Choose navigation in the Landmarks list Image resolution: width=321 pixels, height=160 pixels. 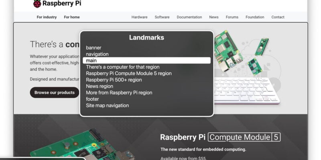tap(97, 54)
